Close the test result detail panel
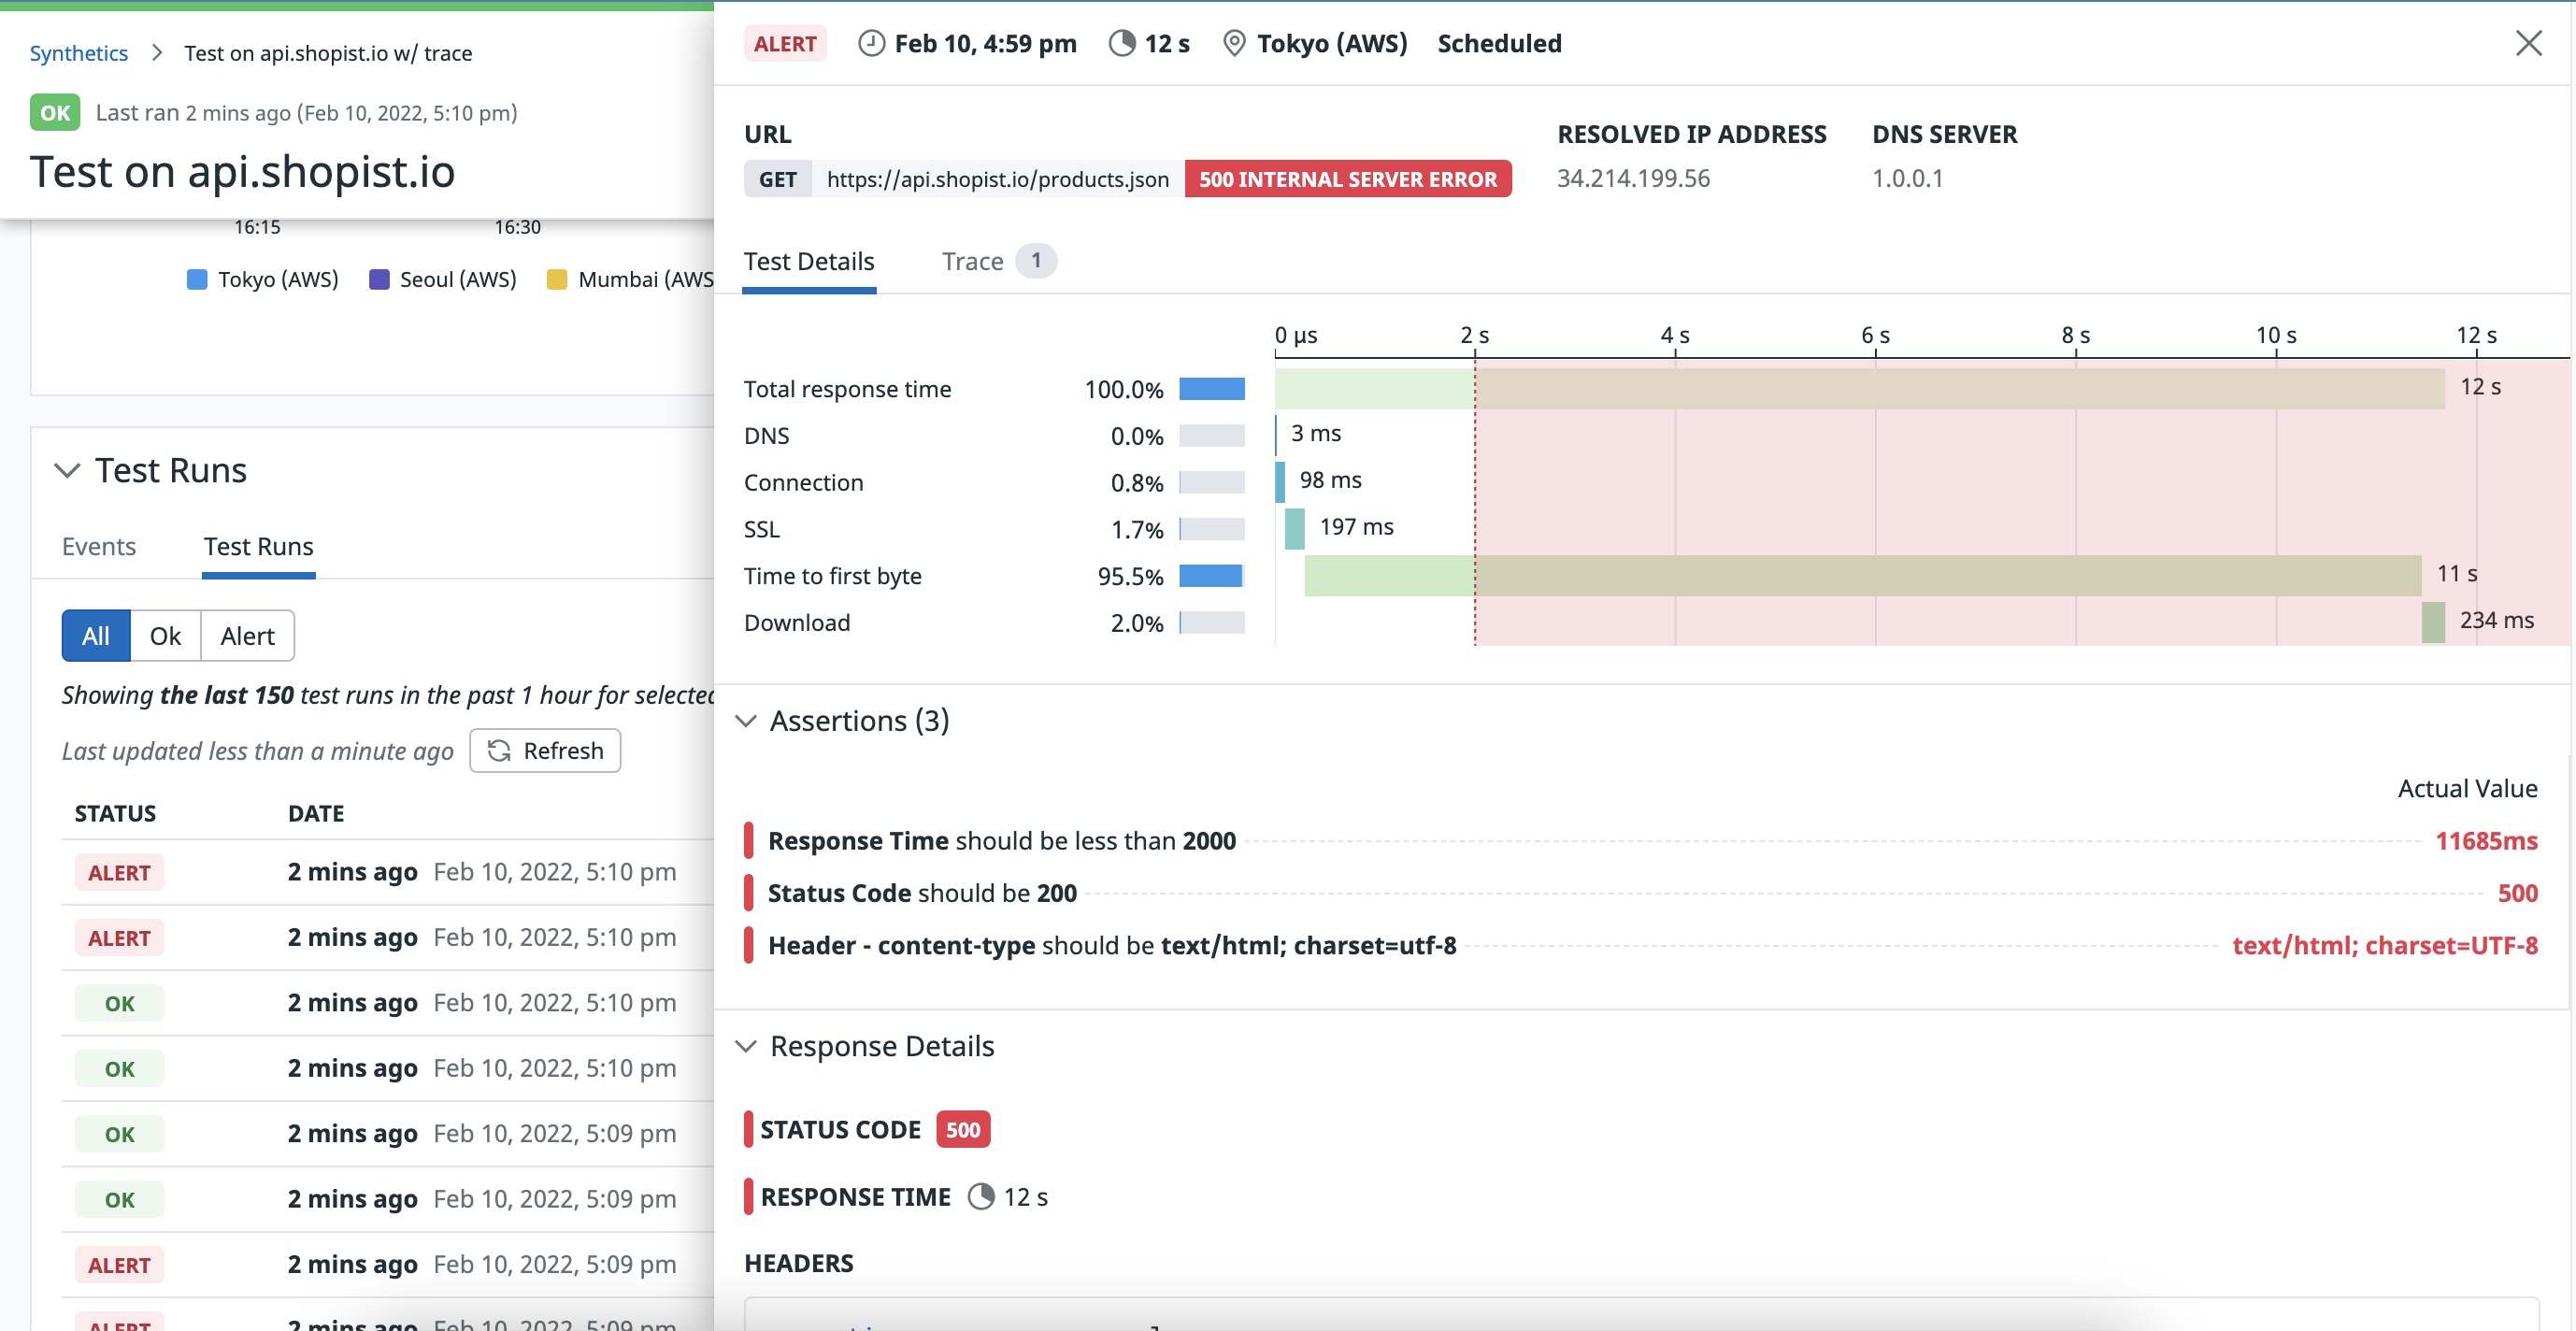The image size is (2576, 1331). 2530,43
